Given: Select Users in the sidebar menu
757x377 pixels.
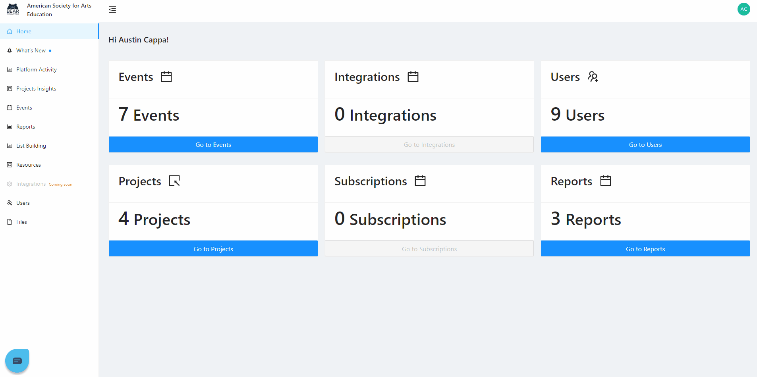Looking at the screenshot, I should 49,203.
